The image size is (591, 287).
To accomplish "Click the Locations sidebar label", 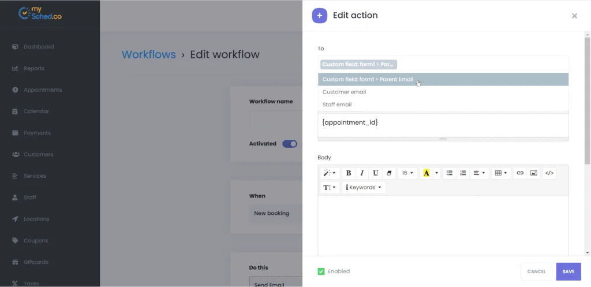I will click(36, 219).
